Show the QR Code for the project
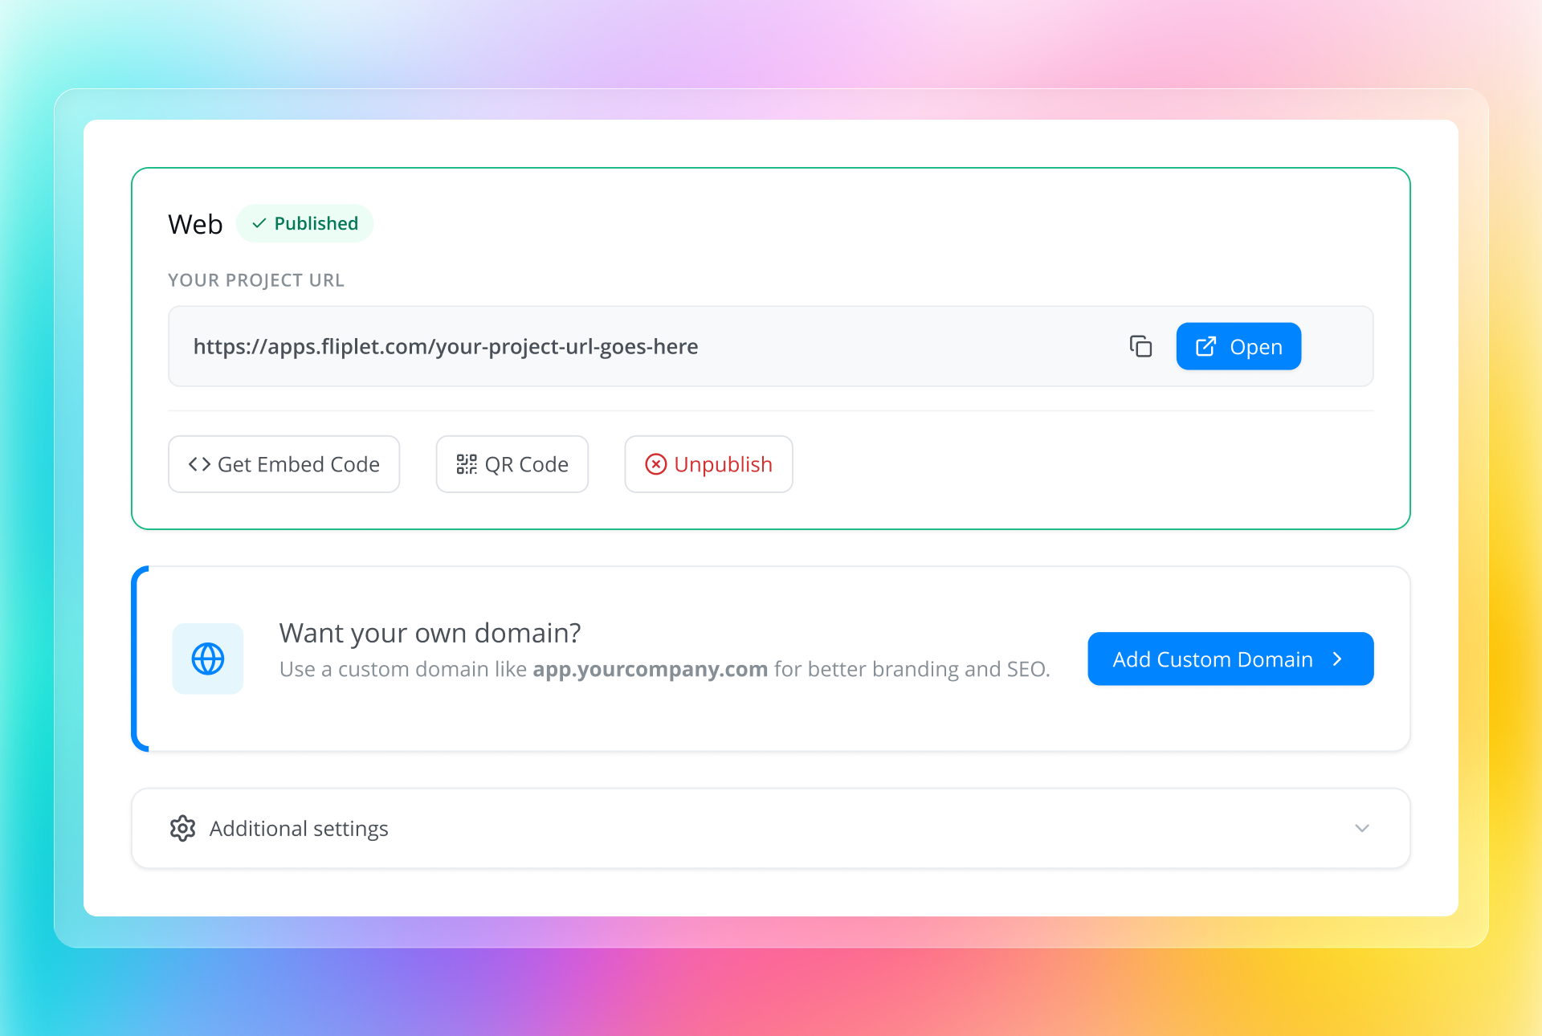This screenshot has width=1542, height=1036. pos(512,464)
